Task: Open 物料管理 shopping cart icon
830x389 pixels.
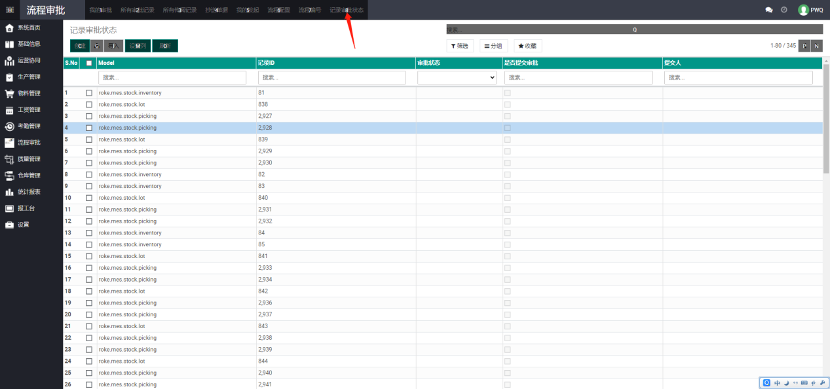Action: [10, 94]
